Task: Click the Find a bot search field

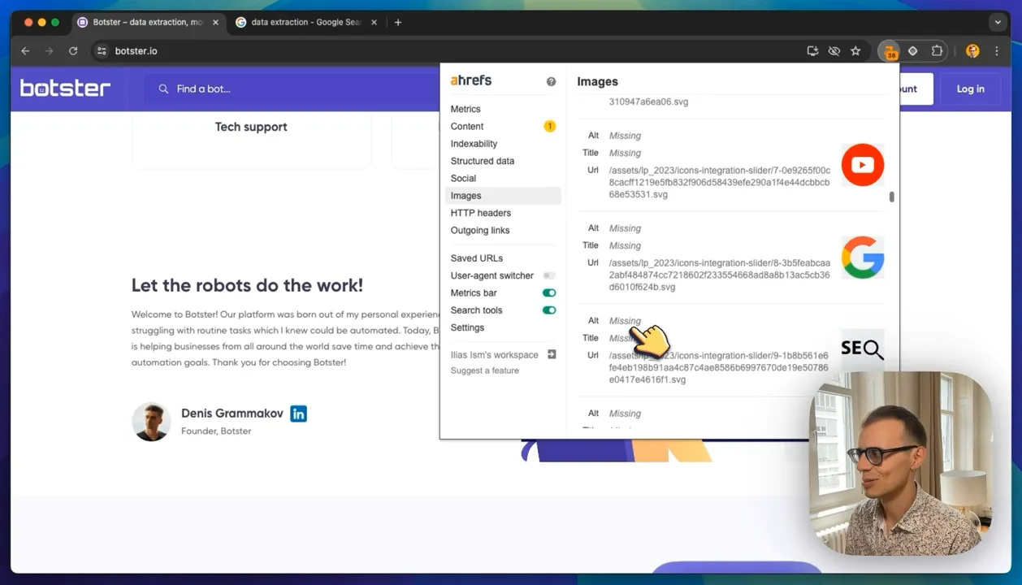Action: click(x=292, y=89)
